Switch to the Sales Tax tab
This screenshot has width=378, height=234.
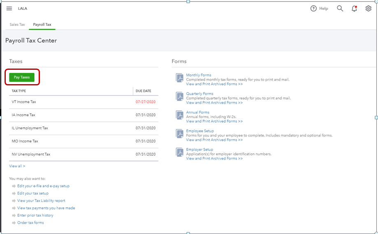(17, 25)
